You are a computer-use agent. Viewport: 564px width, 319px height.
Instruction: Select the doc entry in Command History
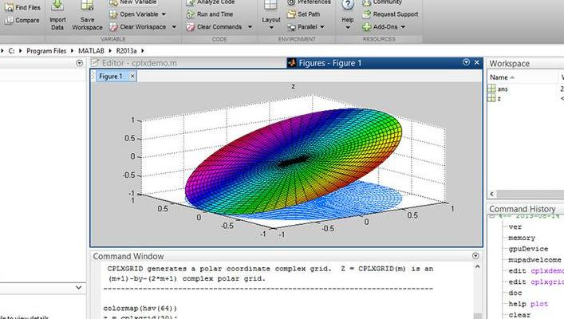point(515,293)
